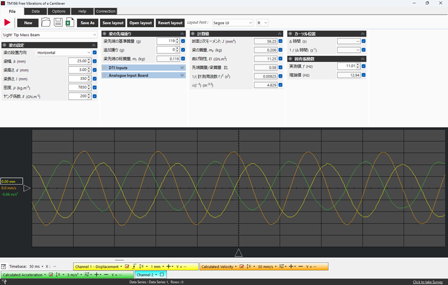
Task: Click the Revert layout button
Action: 170,23
